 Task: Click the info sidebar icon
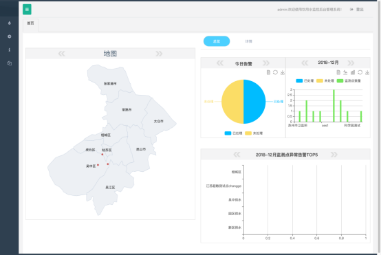click(9, 49)
